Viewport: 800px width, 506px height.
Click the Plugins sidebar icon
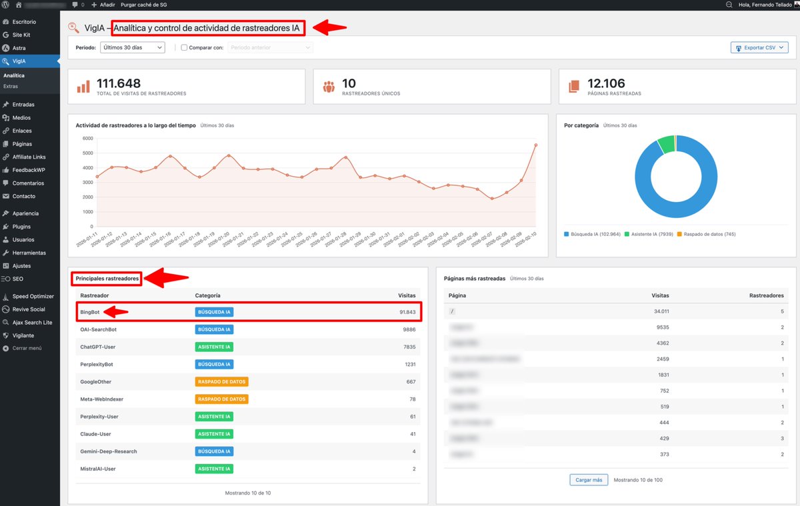pyautogui.click(x=6, y=227)
